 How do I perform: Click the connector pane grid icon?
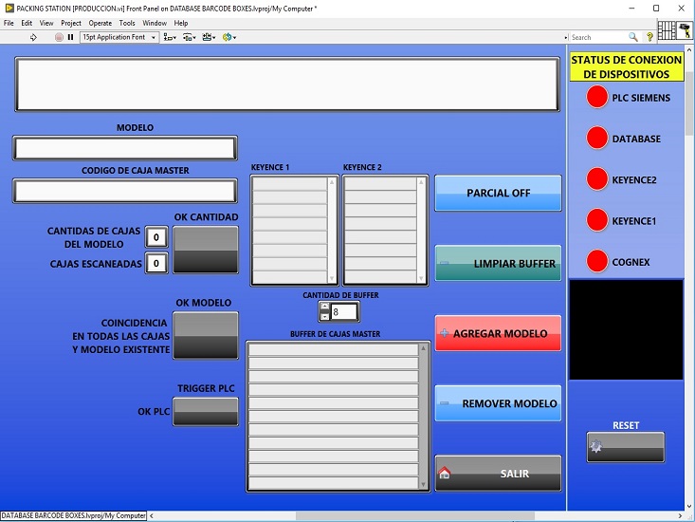tap(667, 30)
